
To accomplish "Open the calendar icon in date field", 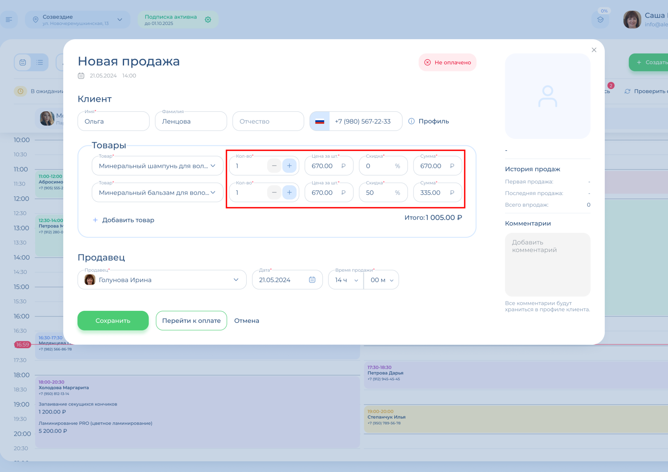I will 312,280.
